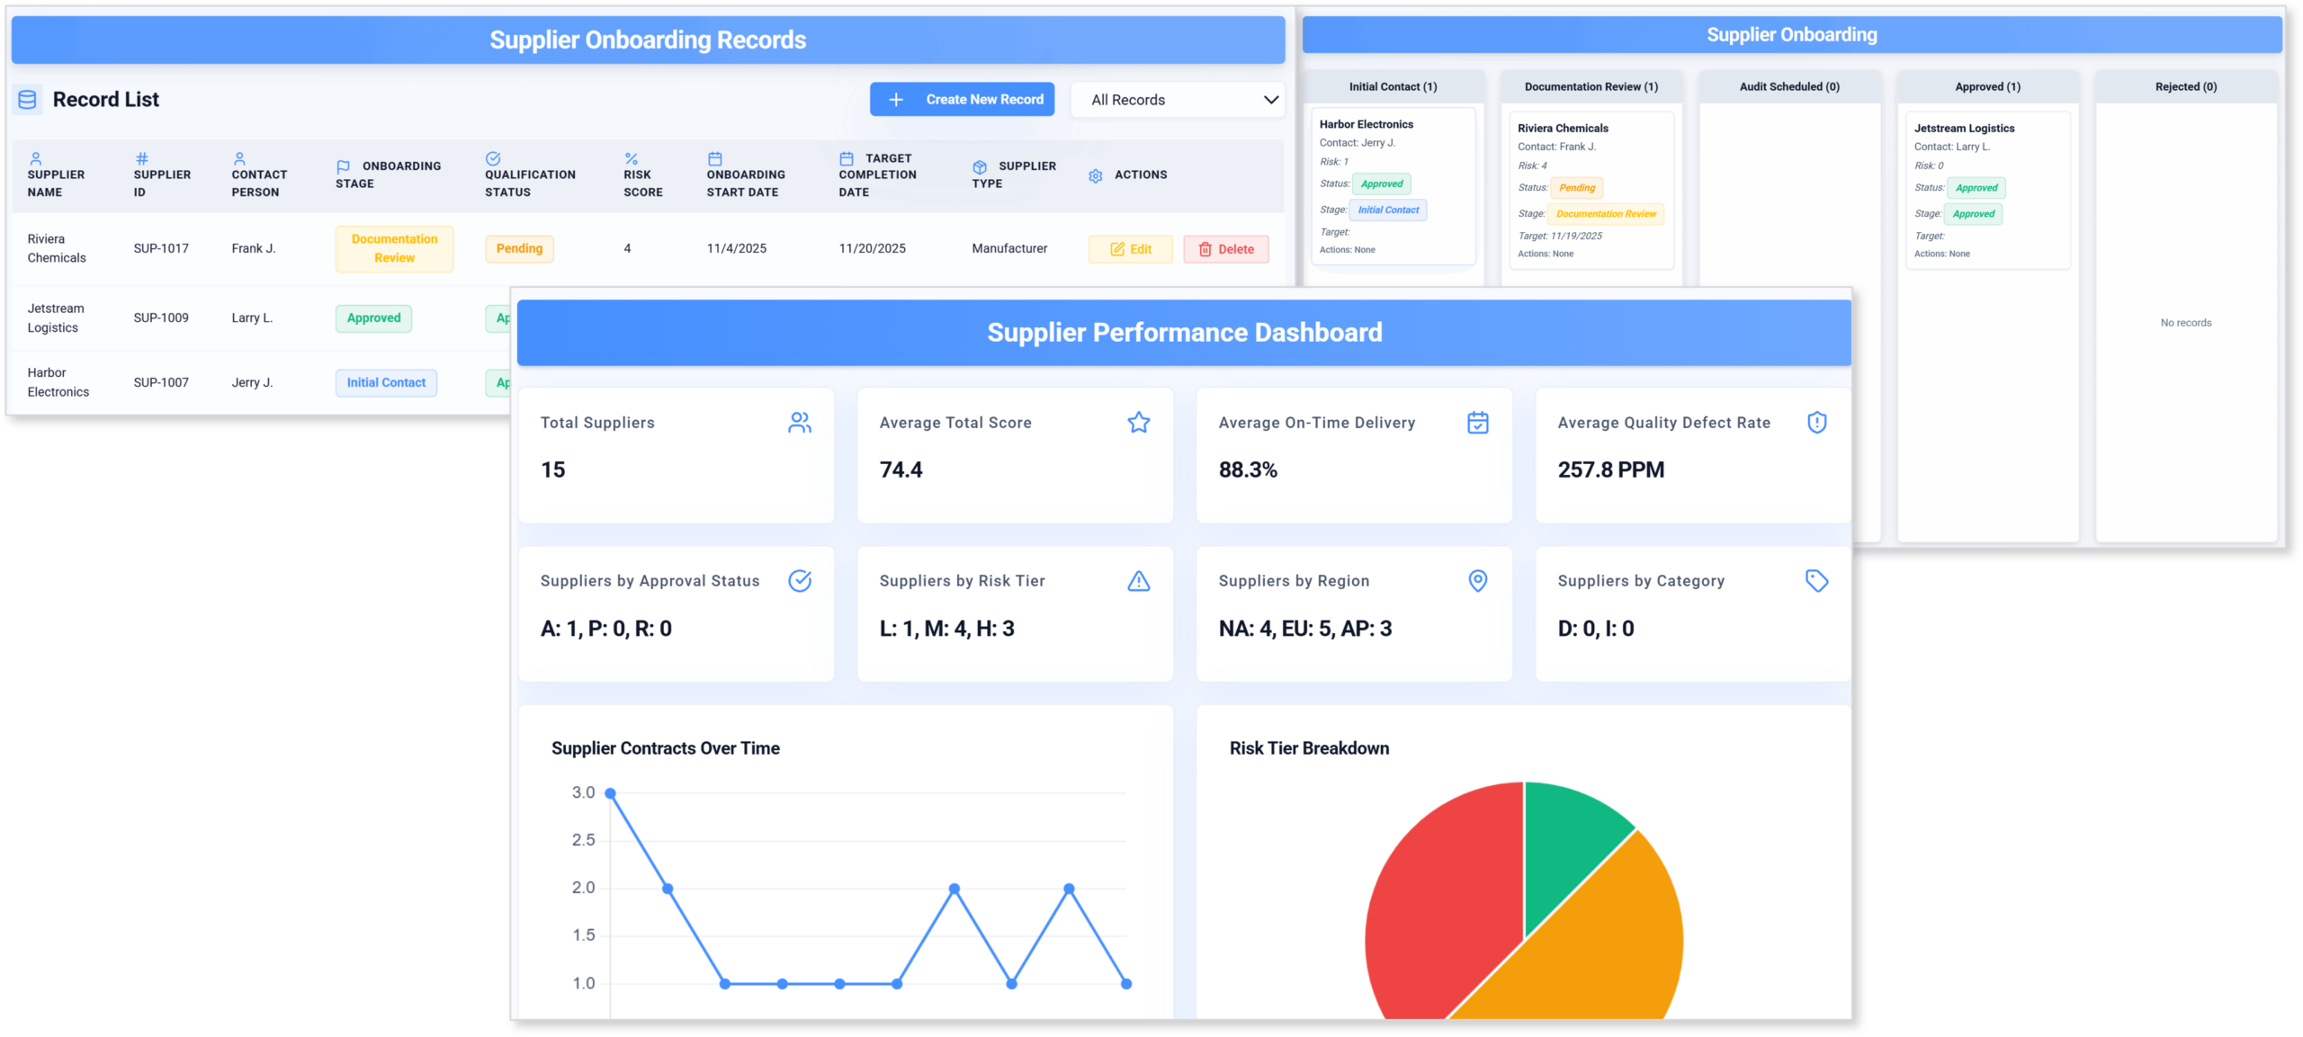2303x1037 pixels.
Task: Delete the Riviera Chemicals record
Action: (x=1226, y=249)
